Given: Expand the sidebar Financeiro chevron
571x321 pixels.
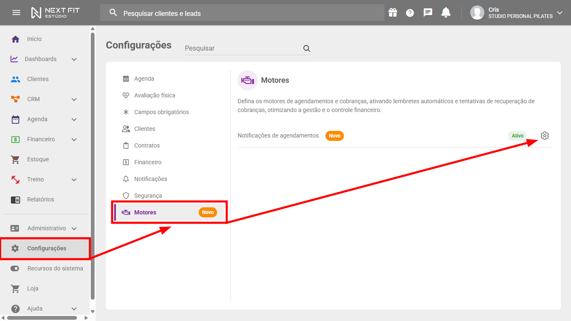Looking at the screenshot, I should (x=74, y=140).
